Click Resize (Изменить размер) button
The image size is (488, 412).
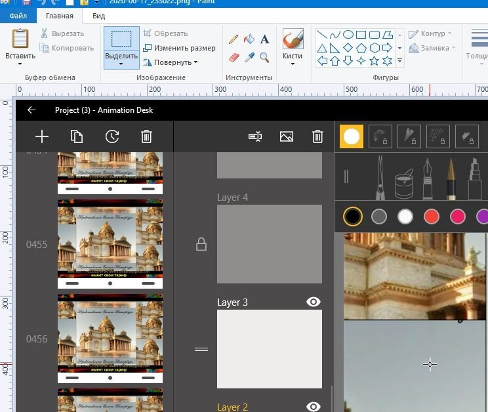point(179,48)
